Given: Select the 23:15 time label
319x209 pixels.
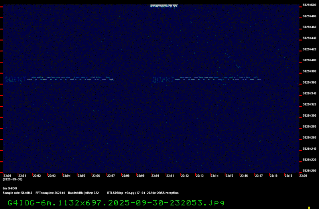Looking at the screenshot, I should [229, 176].
